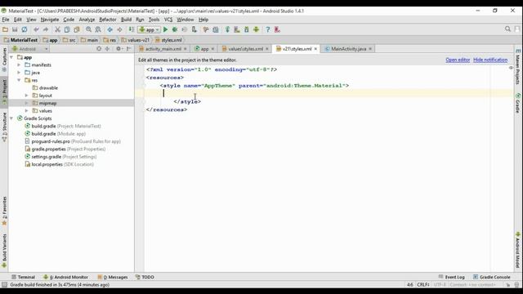Switch to the activity_main.xml tab
This screenshot has height=294, width=523.
click(x=163, y=49)
